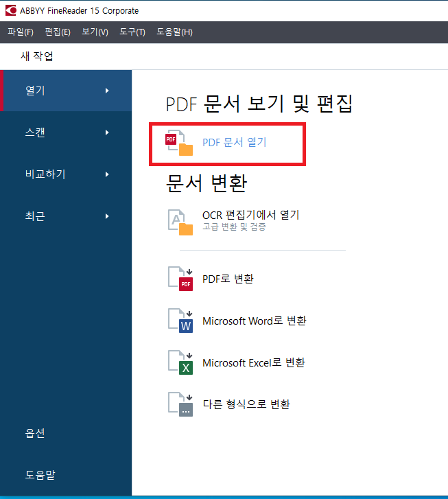Click PDF로 변환 link
The image size is (448, 499).
click(228, 279)
